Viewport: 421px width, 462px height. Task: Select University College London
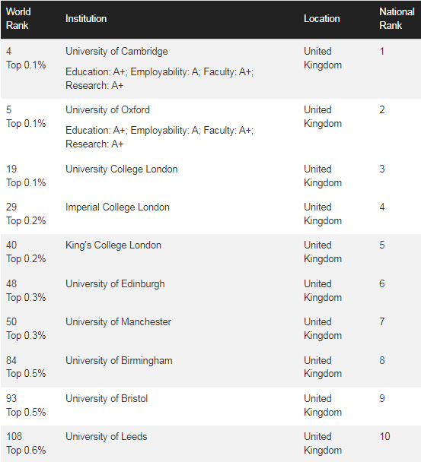coord(122,169)
